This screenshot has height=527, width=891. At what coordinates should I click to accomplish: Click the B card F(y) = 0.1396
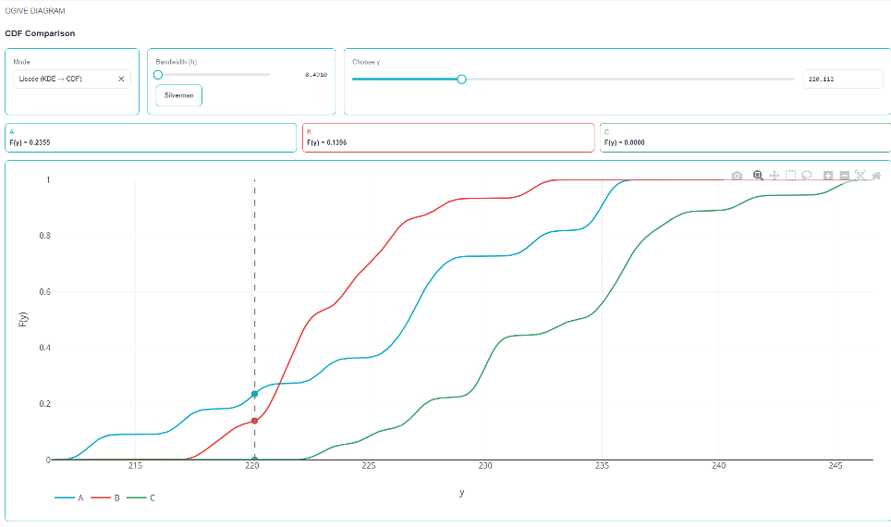pos(448,138)
